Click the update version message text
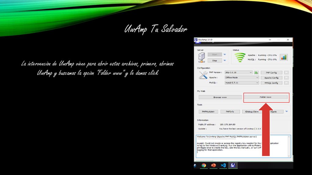 [240, 129]
